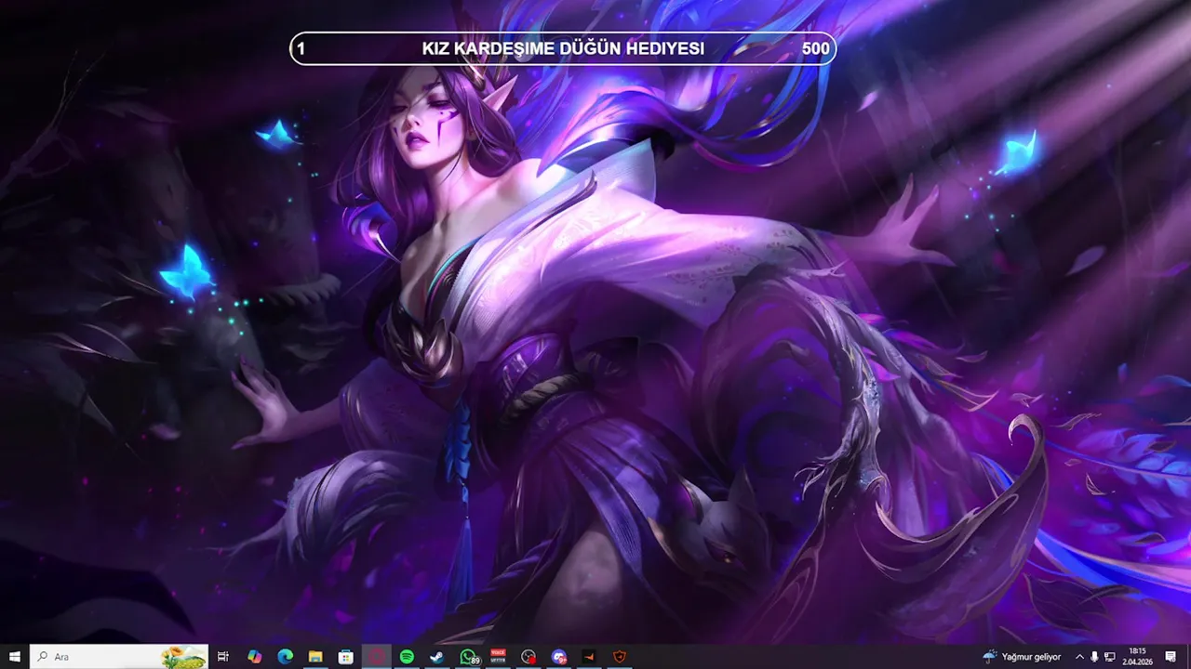Viewport: 1191px width, 669px height.
Task: Open WhatsApp with 89 unread badge
Action: point(468,656)
